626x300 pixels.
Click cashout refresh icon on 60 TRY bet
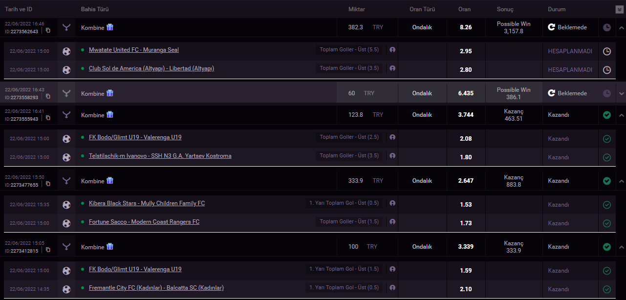(x=551, y=93)
